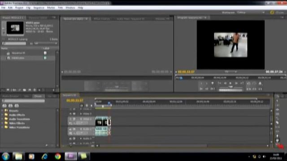Toggle Video 2 track eye visibility
Viewport: 287px width, 161px height.
(x=70, y=114)
